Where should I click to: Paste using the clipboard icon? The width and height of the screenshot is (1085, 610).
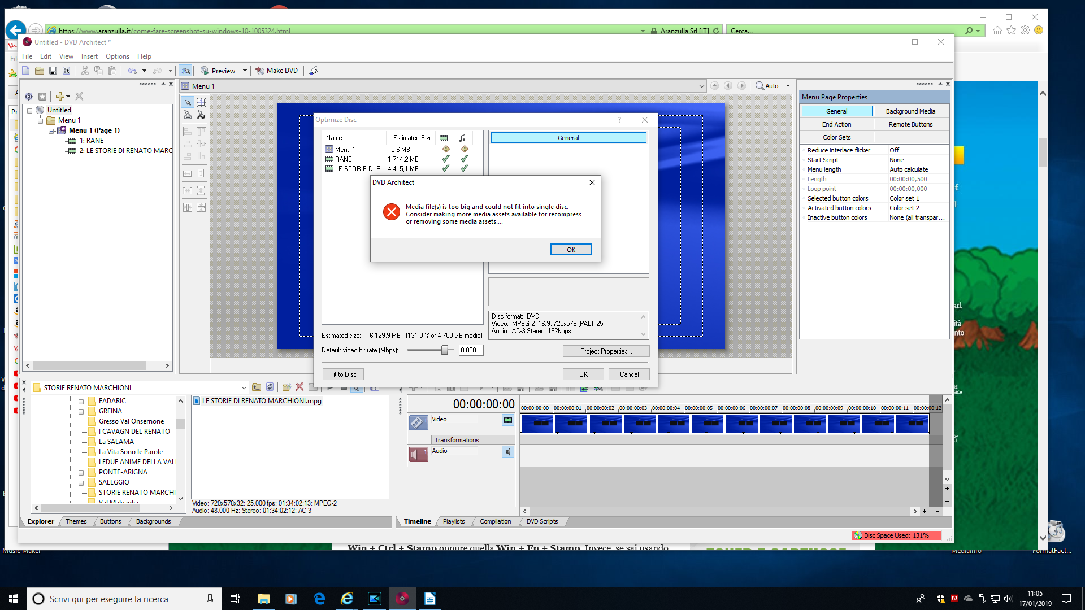(112, 71)
